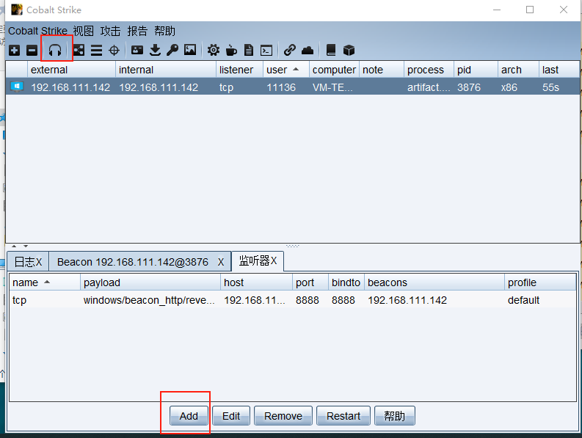The width and height of the screenshot is (582, 438).
Task: Click Remove listener button
Action: (283, 416)
